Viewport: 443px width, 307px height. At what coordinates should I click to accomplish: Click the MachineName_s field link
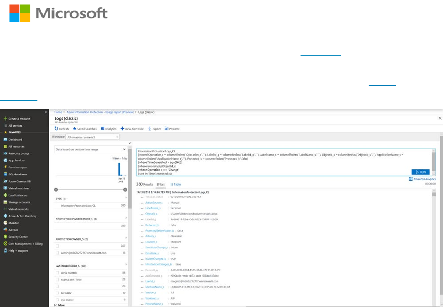[155, 287]
